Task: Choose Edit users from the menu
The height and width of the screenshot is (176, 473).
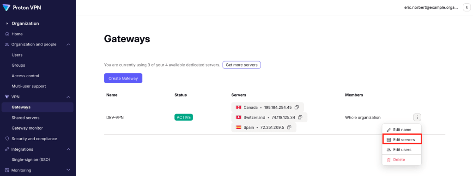Action: click(401, 149)
